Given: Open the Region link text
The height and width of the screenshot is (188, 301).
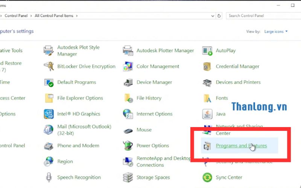Looking at the screenshot, I should 65,162.
